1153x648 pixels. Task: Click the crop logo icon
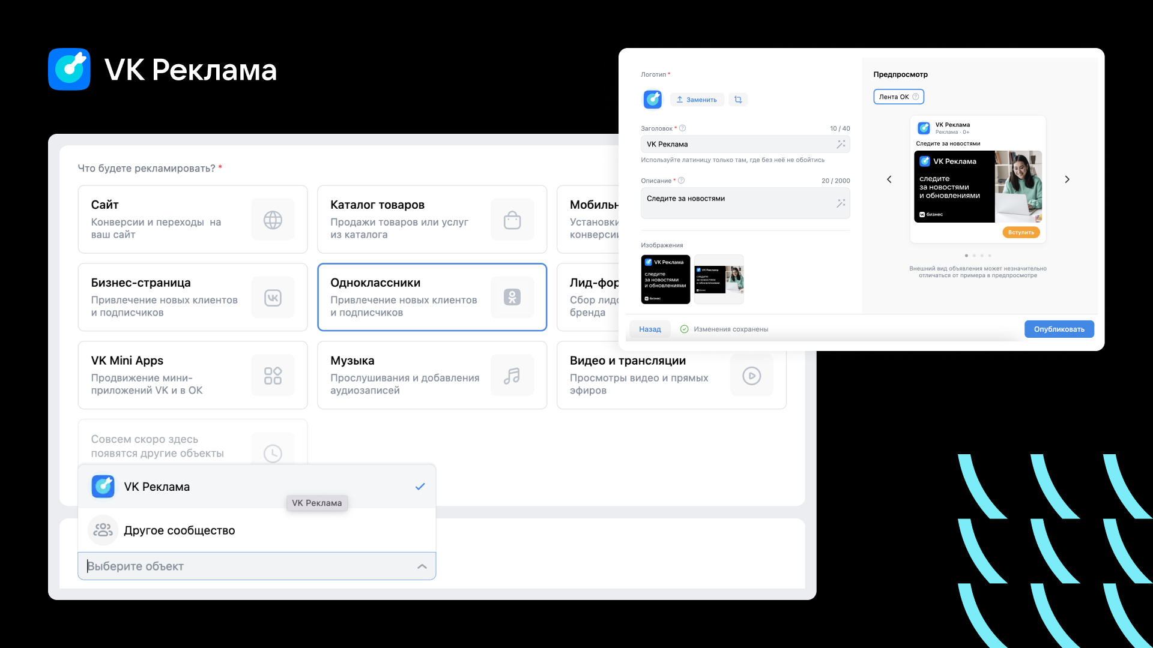pyautogui.click(x=738, y=100)
